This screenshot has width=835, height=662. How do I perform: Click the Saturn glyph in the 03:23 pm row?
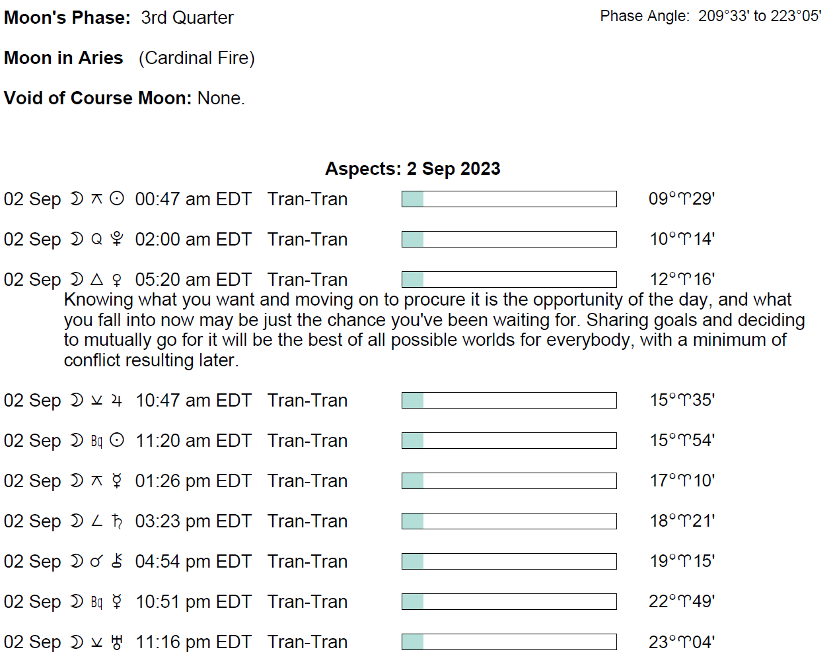pyautogui.click(x=117, y=521)
